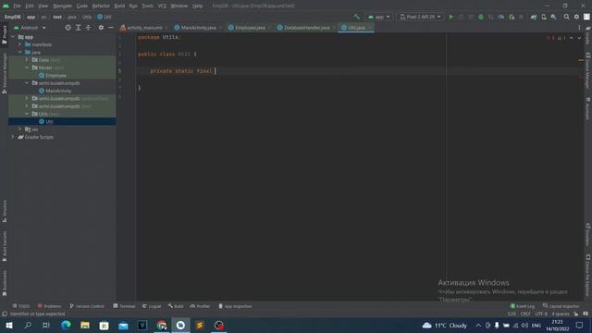Viewport: 592px width, 333px height.
Task: Click Sync Project with Gradle Files icon
Action: pos(534,17)
